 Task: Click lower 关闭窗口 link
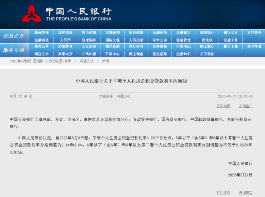(x=246, y=193)
